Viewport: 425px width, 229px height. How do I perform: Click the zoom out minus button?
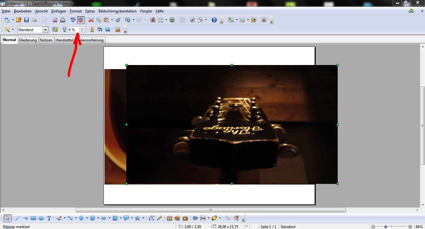pos(374,227)
